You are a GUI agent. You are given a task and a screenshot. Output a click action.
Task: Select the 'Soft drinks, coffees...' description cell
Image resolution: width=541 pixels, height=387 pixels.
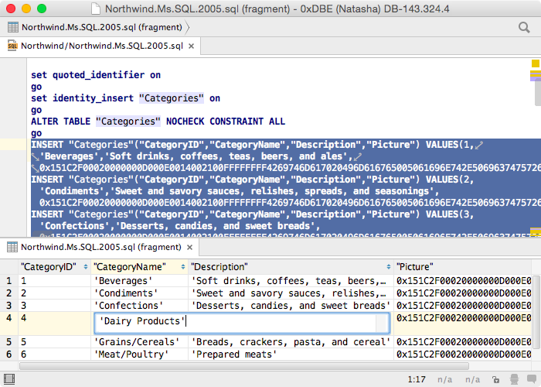coord(291,280)
